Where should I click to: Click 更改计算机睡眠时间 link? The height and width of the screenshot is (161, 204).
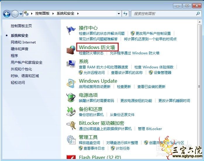[x=174, y=101]
